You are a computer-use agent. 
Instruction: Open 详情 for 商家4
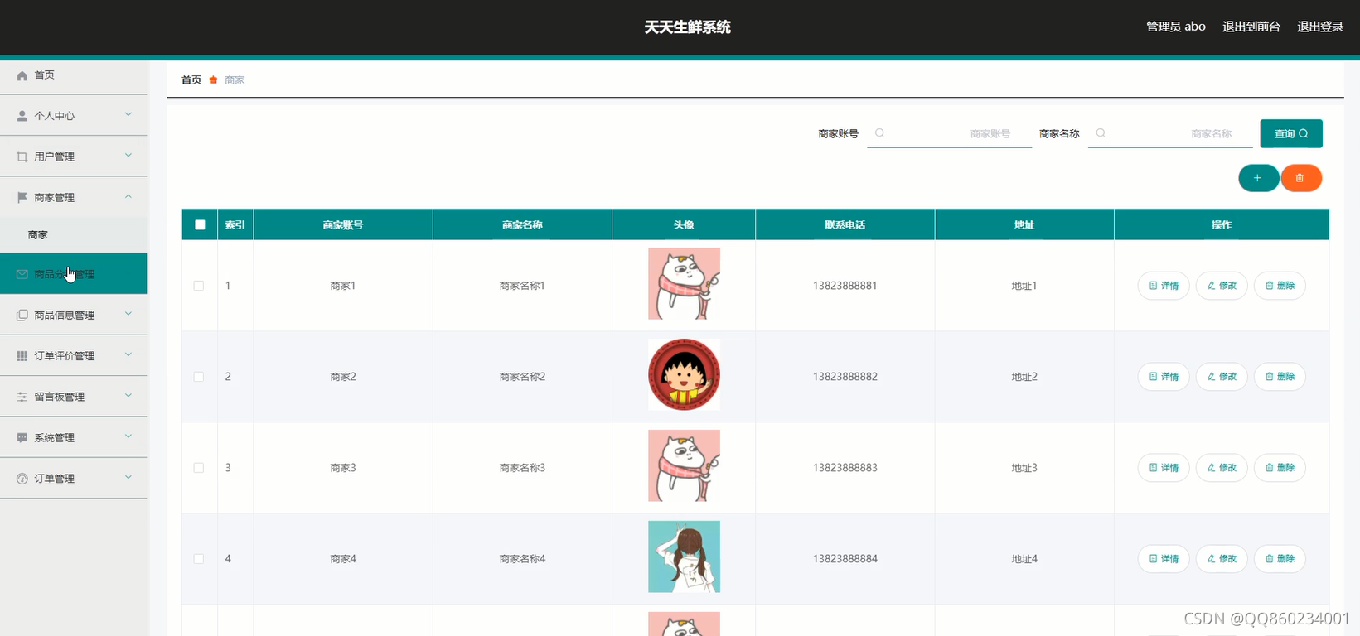point(1164,559)
